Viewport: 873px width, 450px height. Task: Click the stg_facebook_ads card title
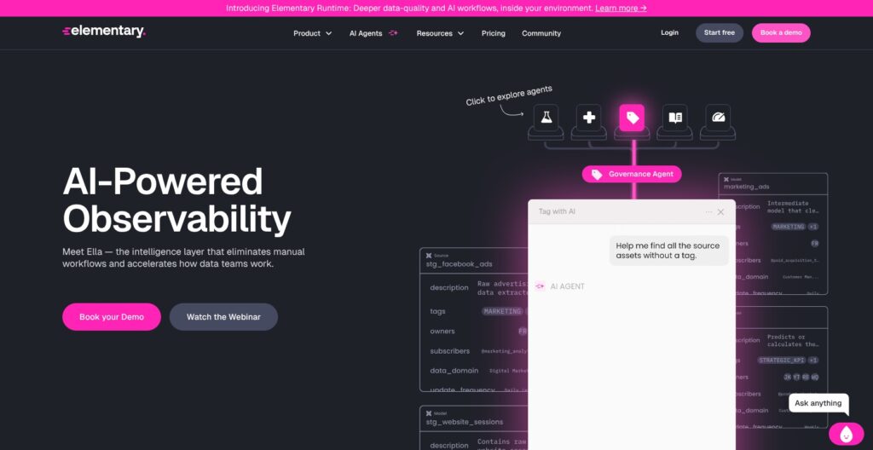click(459, 264)
